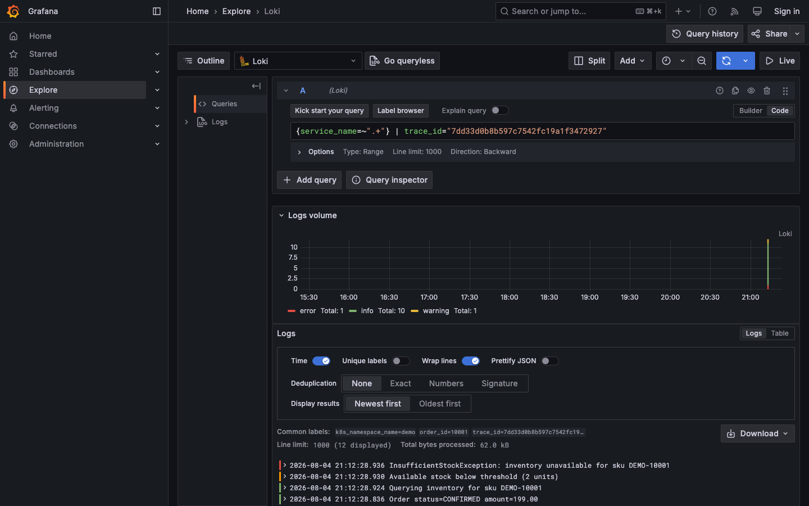The height and width of the screenshot is (506, 809).
Task: Click the Add query button
Action: click(310, 180)
